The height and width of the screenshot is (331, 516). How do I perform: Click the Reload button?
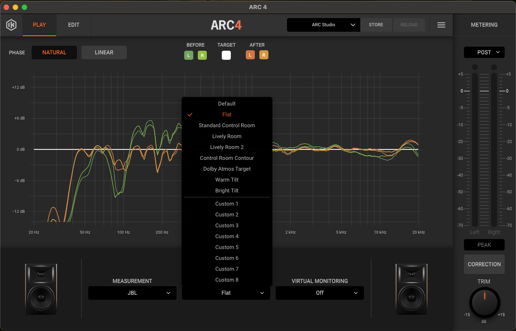pos(409,25)
